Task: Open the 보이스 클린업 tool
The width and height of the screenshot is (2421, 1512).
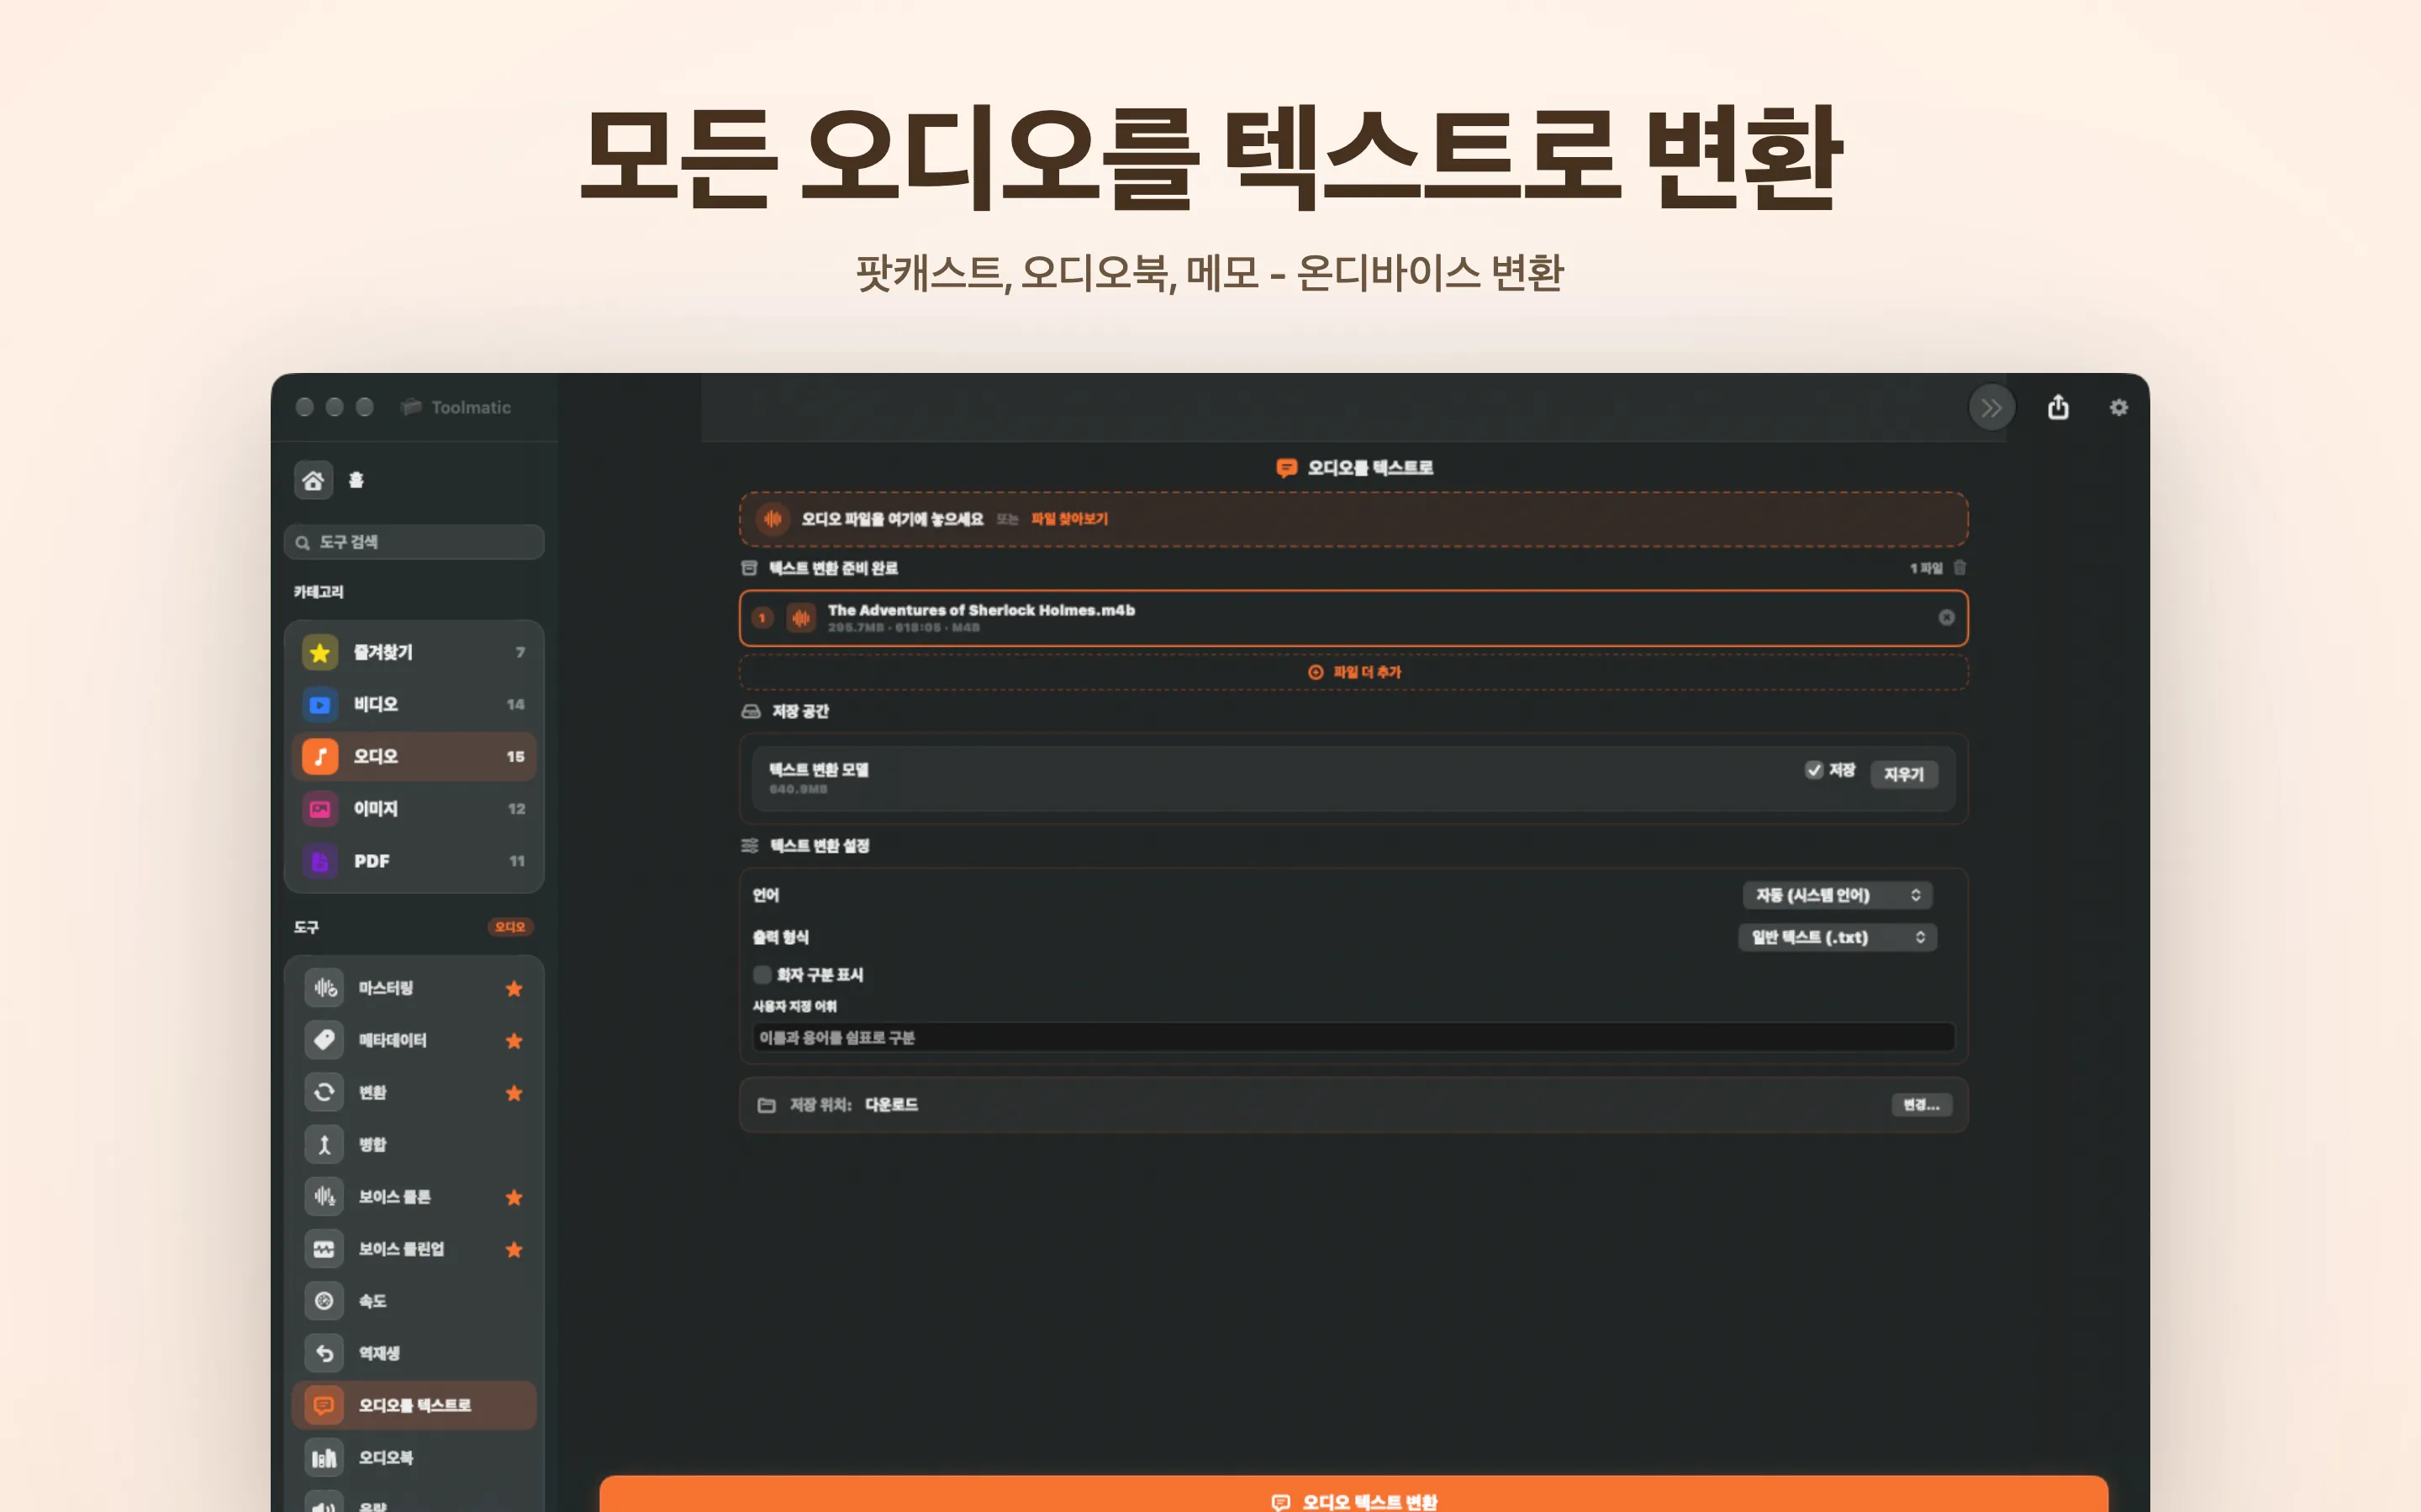Action: 414,1249
